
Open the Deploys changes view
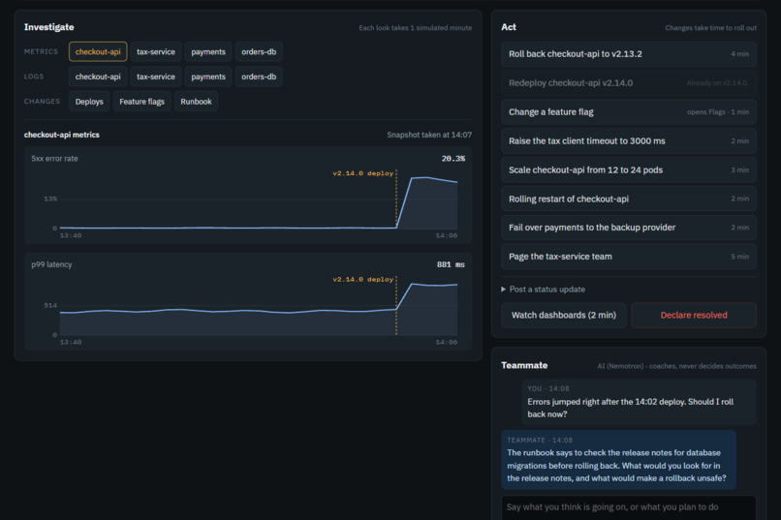click(x=89, y=102)
